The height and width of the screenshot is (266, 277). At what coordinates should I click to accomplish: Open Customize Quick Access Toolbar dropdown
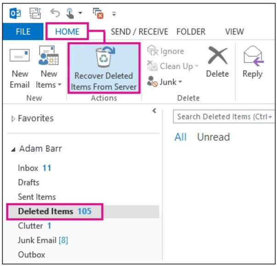click(114, 14)
